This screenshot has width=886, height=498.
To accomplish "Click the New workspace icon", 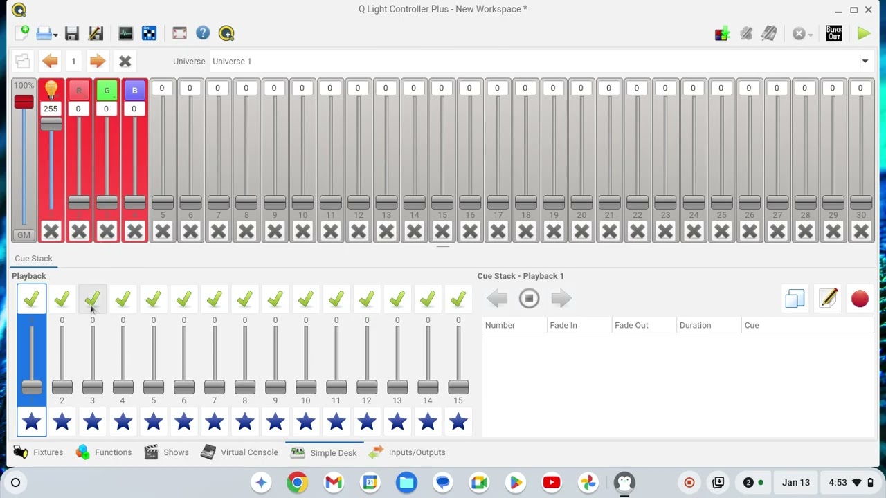I will [x=21, y=33].
